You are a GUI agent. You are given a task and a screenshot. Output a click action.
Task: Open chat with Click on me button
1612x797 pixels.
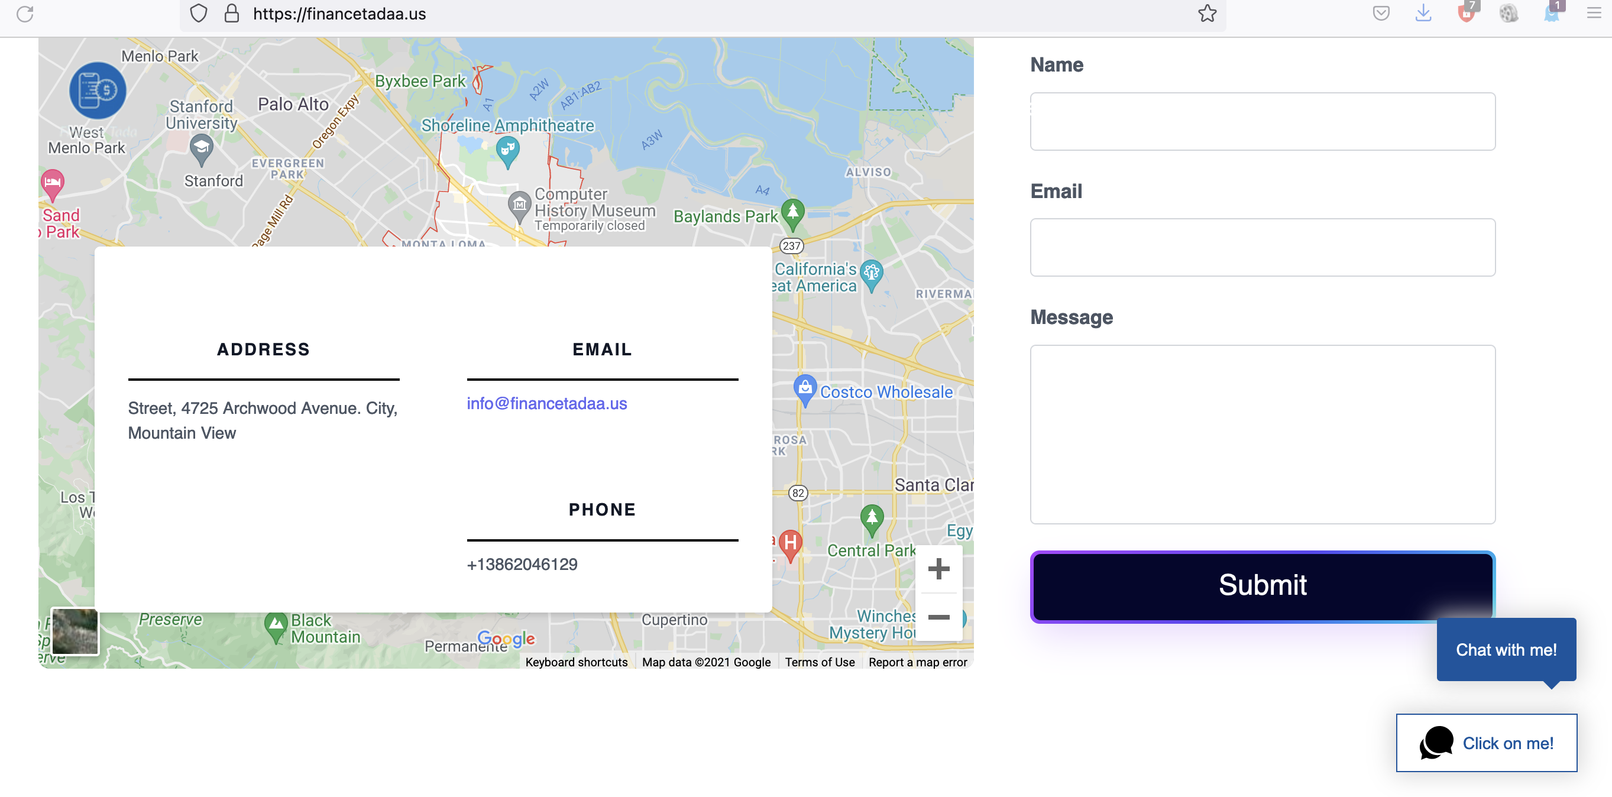(x=1486, y=743)
